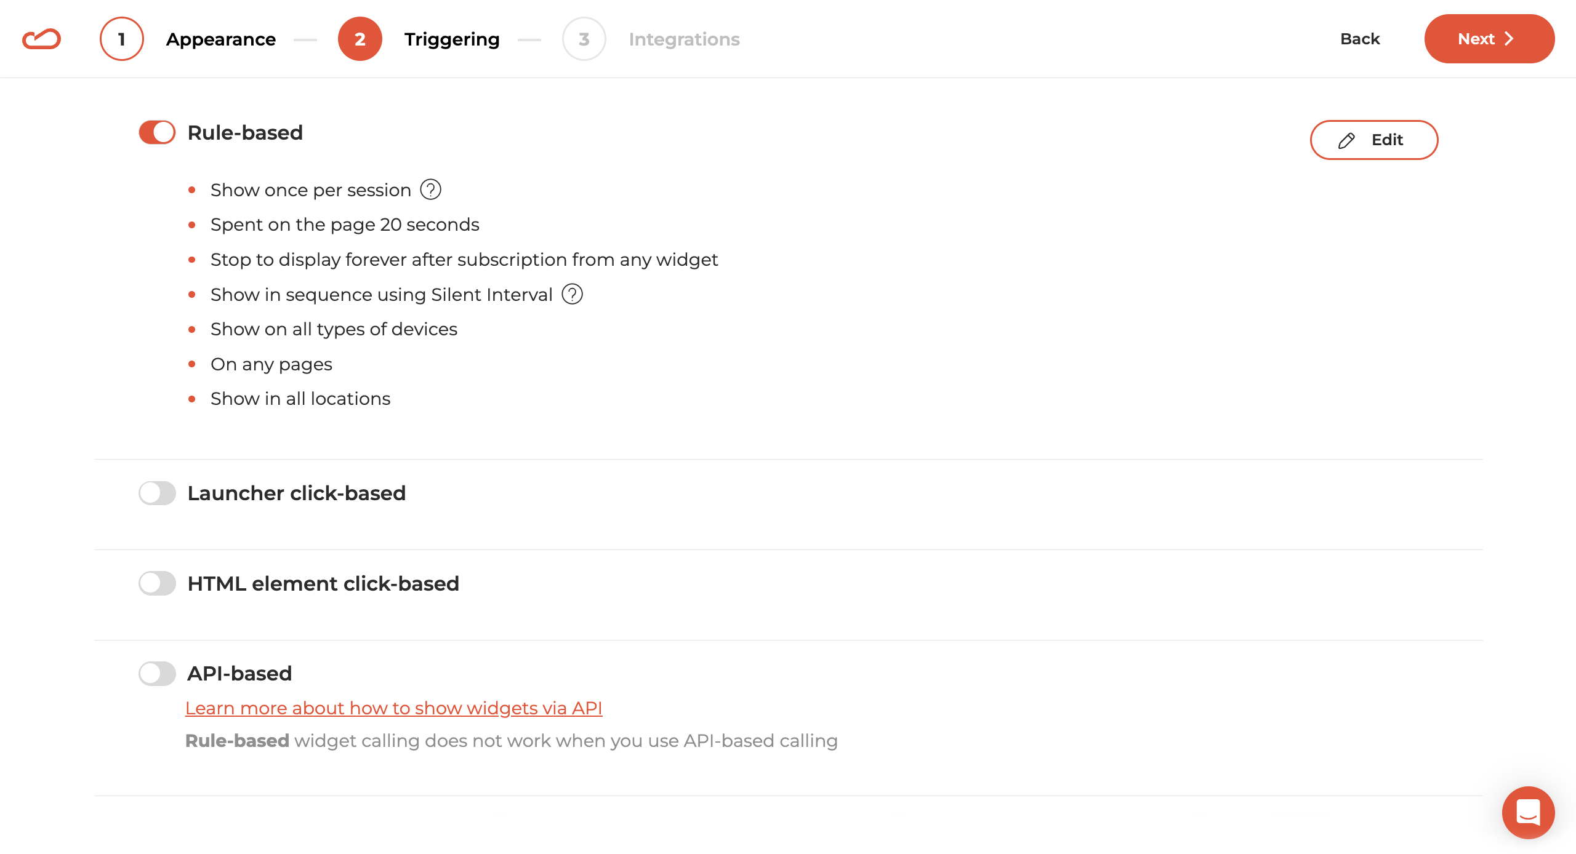Viewport: 1576px width, 854px height.
Task: Open the chat support bubble icon
Action: coord(1528,812)
